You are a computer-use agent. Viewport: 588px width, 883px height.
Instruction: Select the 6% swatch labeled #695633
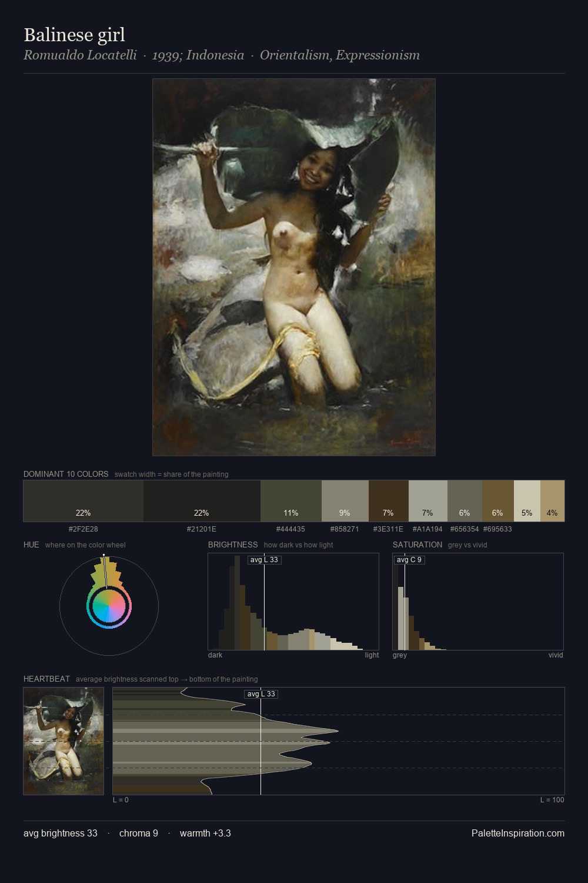click(x=498, y=501)
